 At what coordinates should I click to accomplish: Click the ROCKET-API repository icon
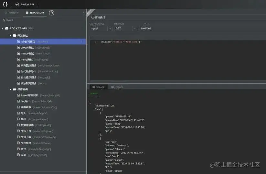(x=6, y=28)
